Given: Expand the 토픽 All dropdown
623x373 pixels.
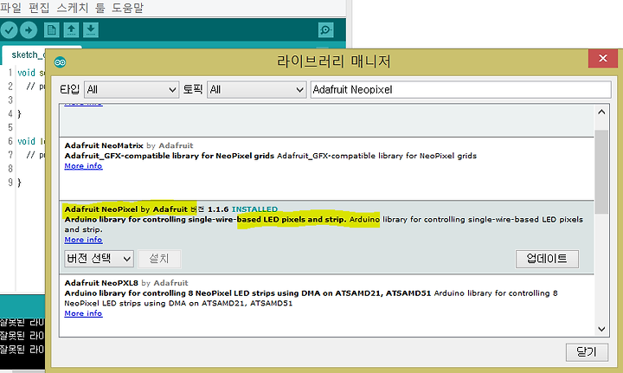Looking at the screenshot, I should (257, 90).
